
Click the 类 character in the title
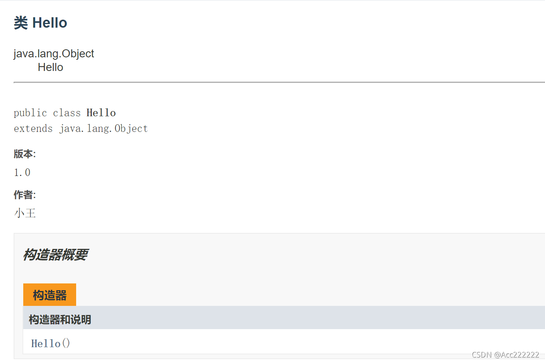[x=21, y=23]
